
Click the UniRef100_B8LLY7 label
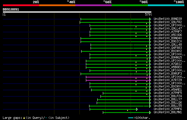168,100
